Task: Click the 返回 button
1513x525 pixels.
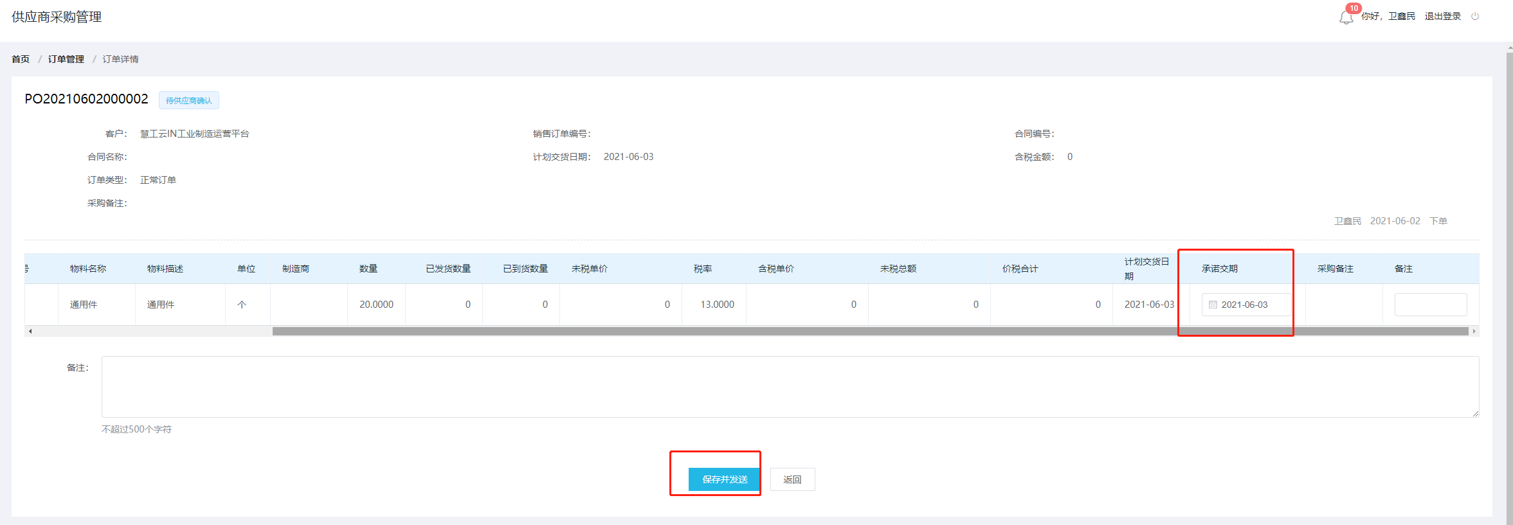Action: 792,479
